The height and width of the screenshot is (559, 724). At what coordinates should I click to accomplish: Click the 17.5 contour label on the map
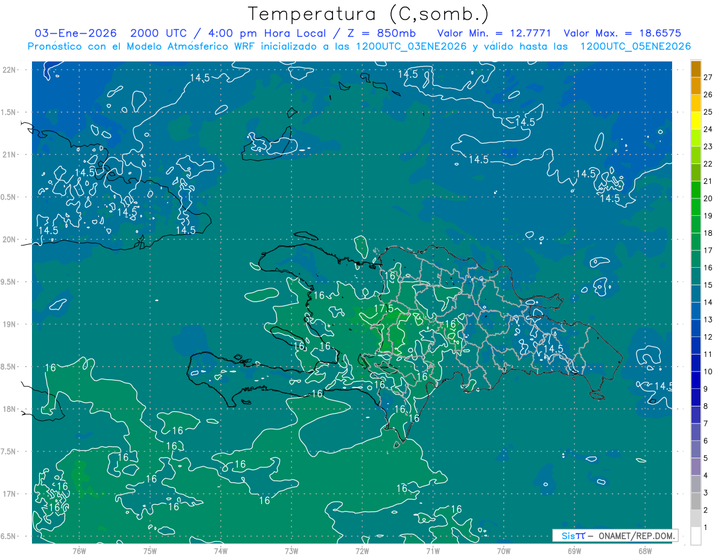point(384,308)
